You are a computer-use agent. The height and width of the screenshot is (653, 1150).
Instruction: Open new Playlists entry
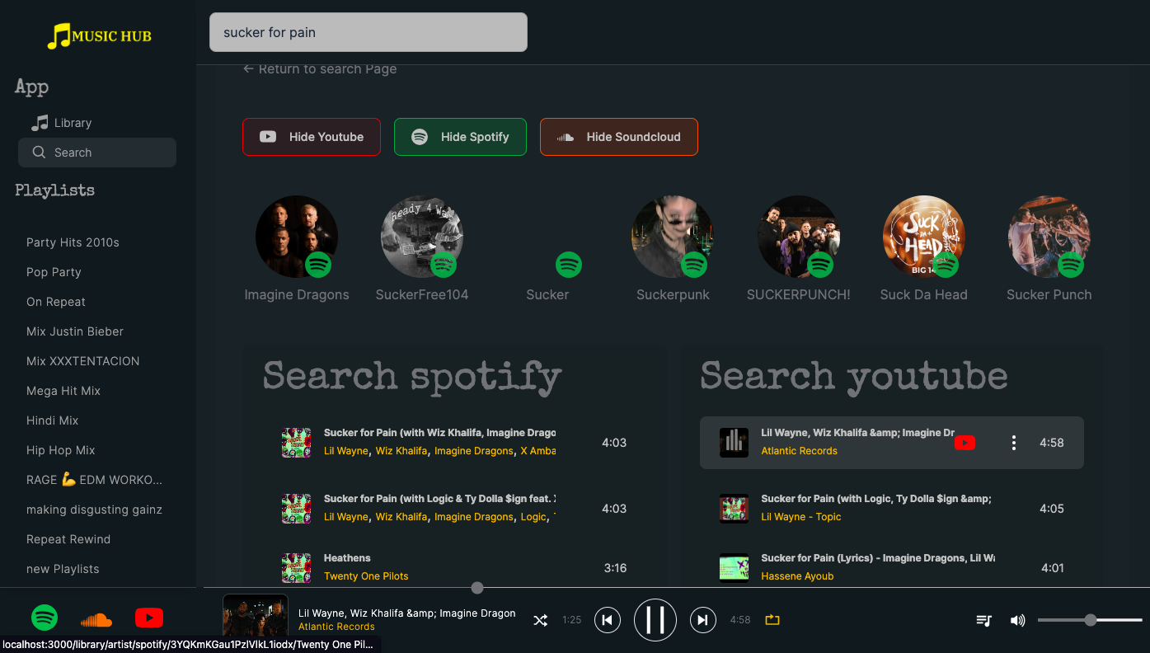click(63, 569)
